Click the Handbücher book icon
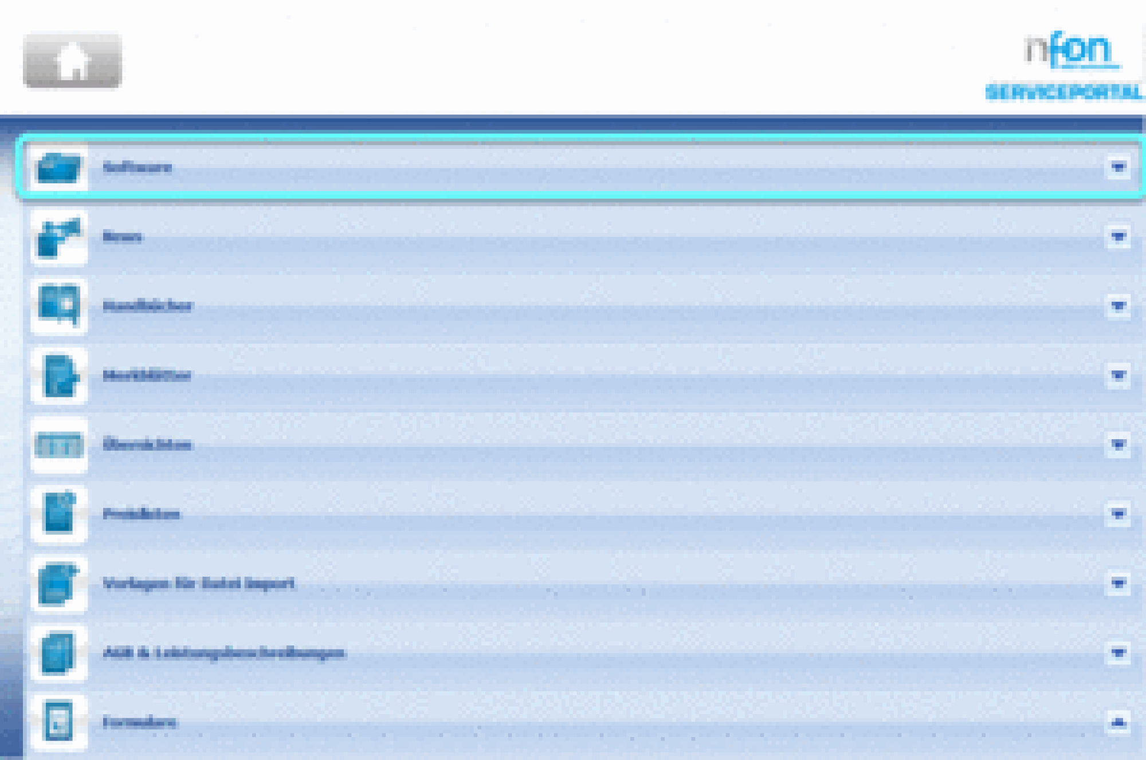 click(x=58, y=306)
